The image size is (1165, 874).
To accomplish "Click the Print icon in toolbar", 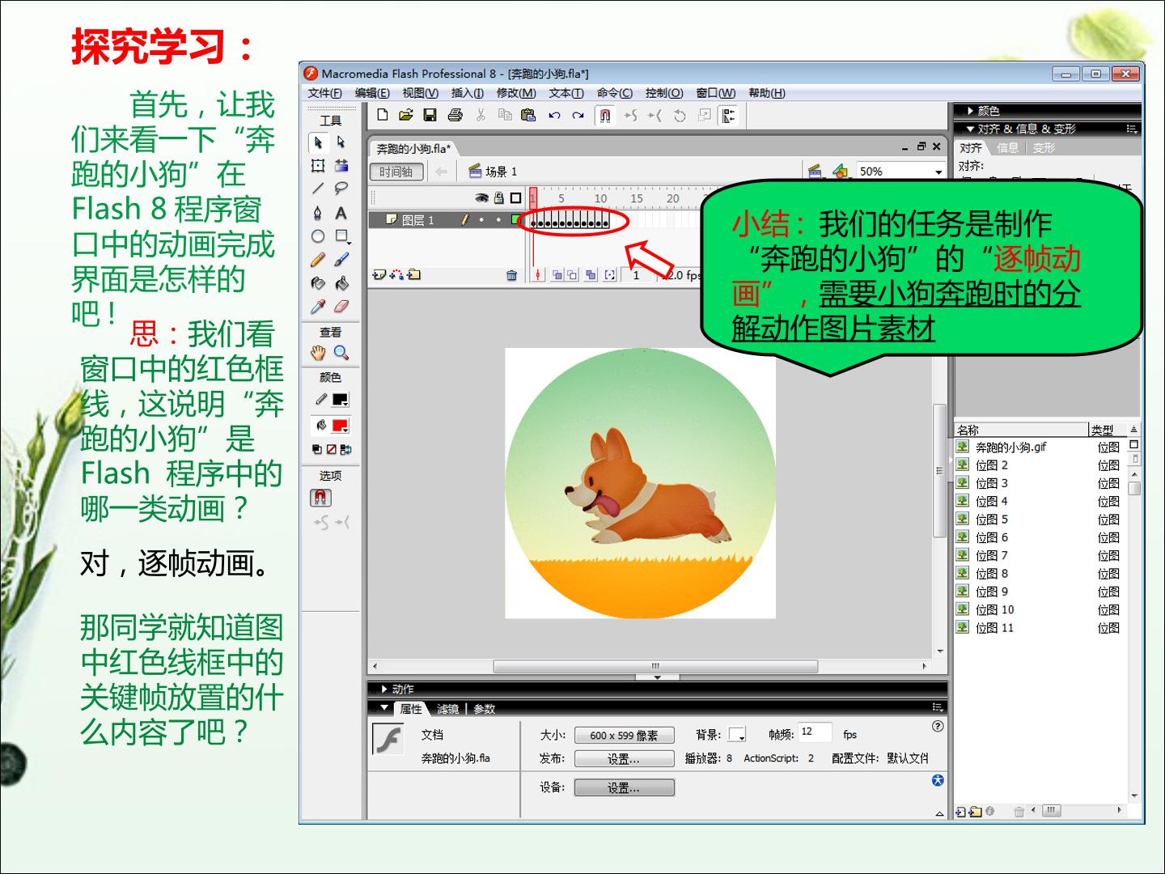I will pos(455,115).
